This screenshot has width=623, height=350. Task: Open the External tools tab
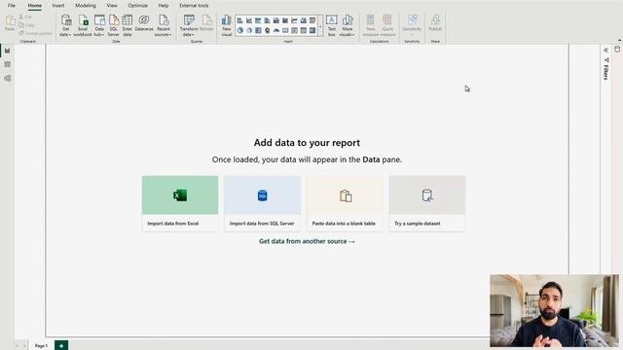(194, 6)
